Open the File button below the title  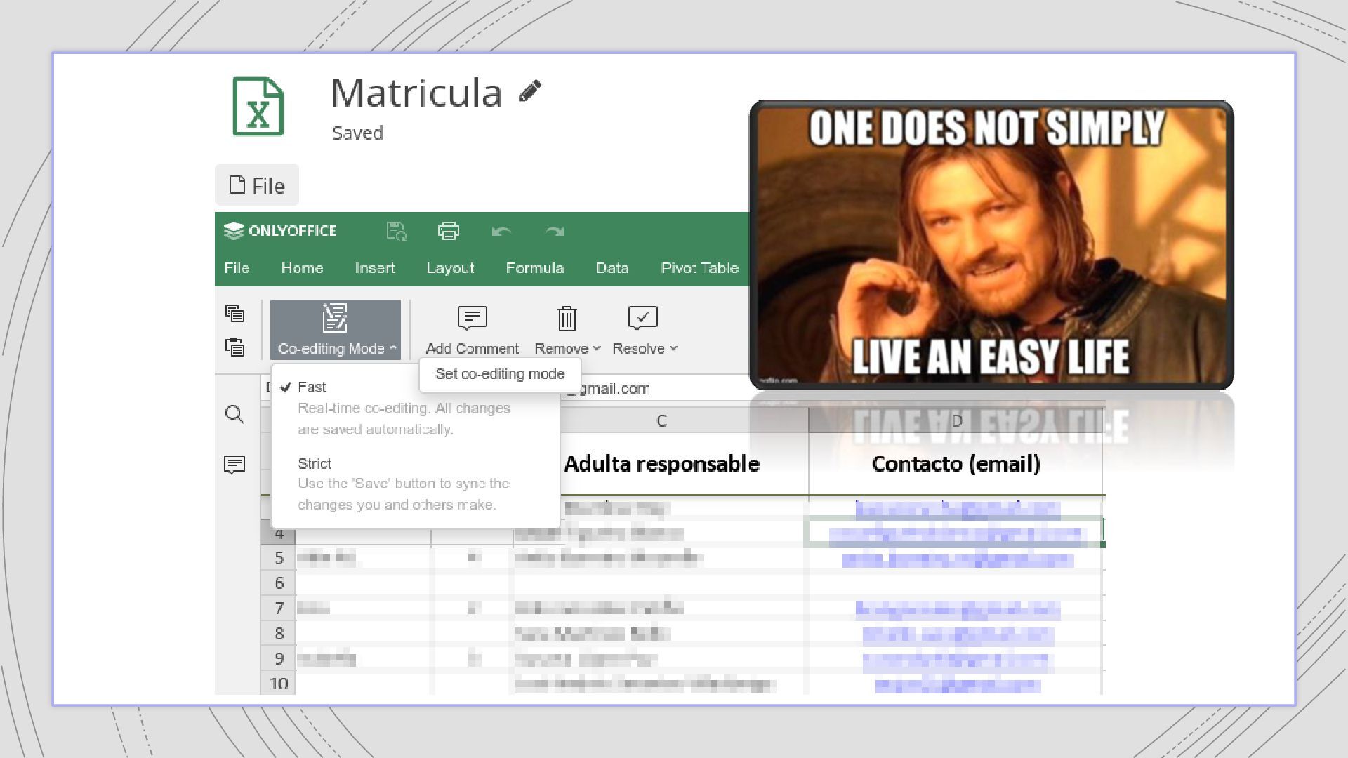[257, 185]
